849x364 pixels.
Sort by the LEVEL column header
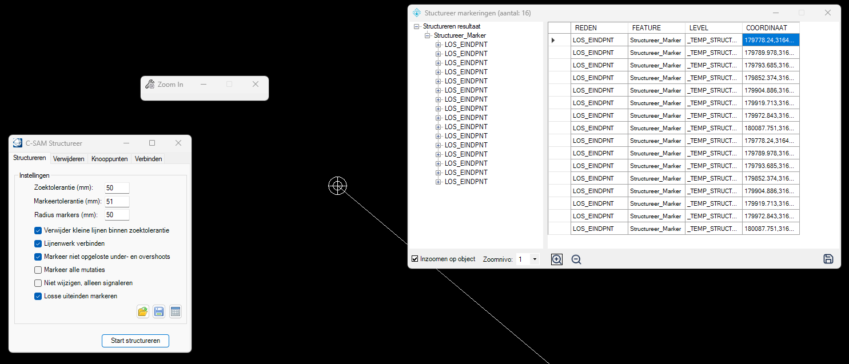(x=714, y=28)
